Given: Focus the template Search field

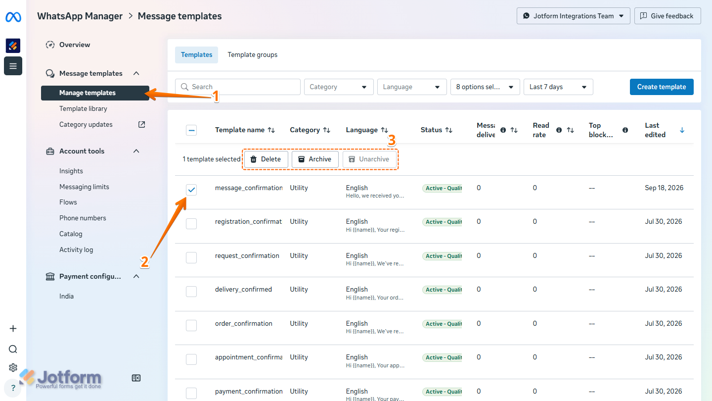Looking at the screenshot, I should pyautogui.click(x=238, y=87).
